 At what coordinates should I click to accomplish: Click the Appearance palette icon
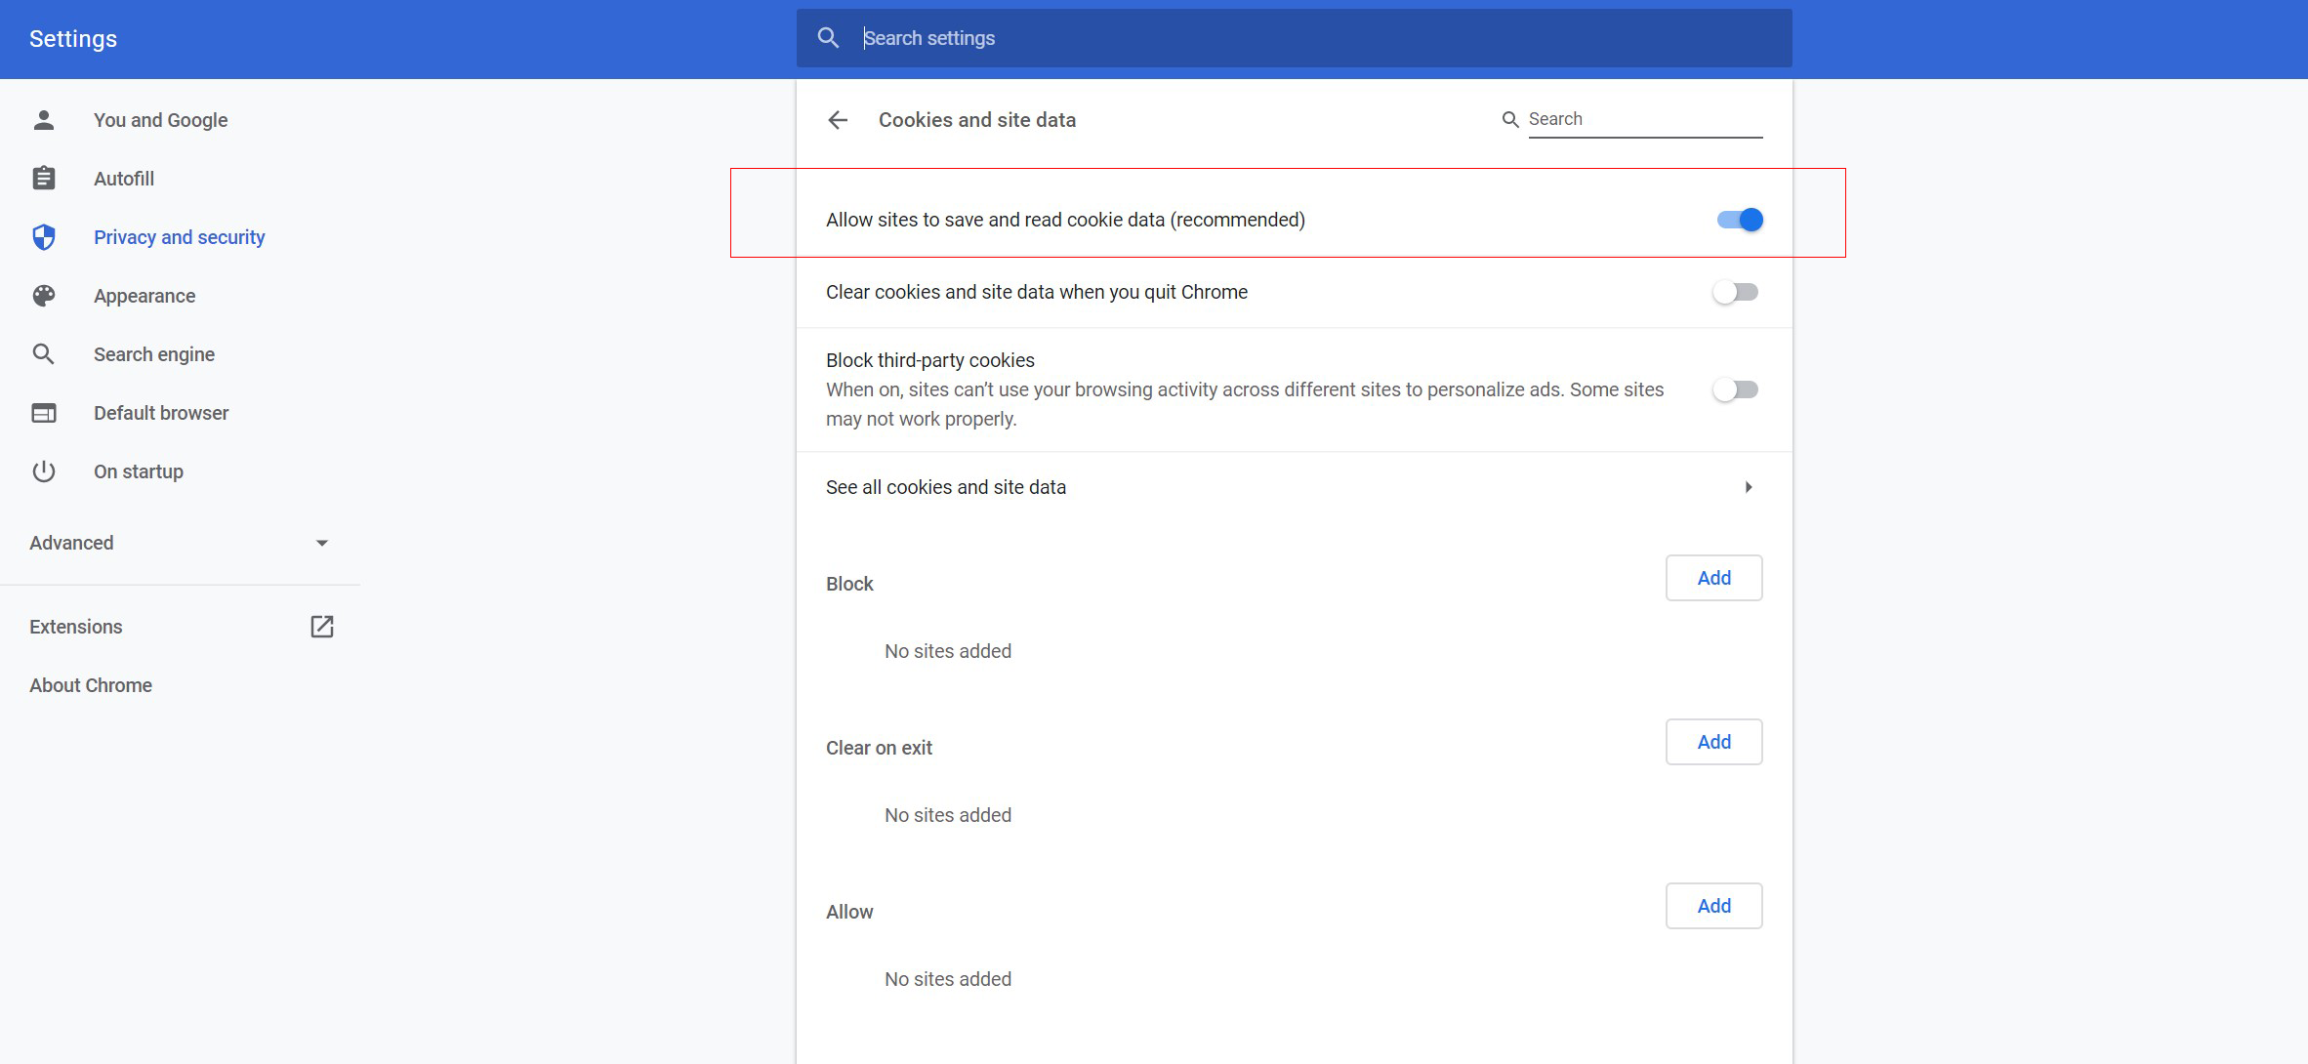(43, 296)
